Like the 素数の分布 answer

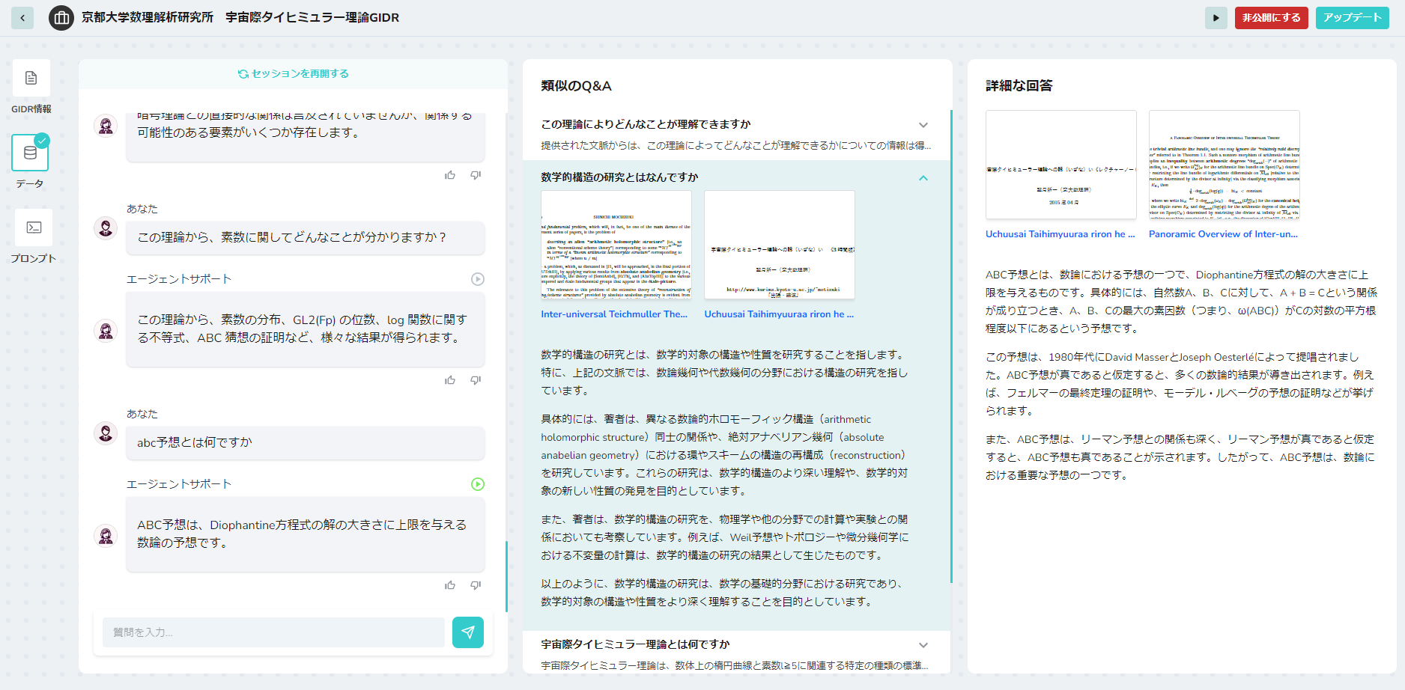(450, 380)
